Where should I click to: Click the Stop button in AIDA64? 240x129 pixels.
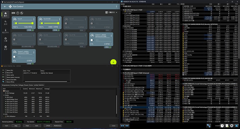[16, 126]
